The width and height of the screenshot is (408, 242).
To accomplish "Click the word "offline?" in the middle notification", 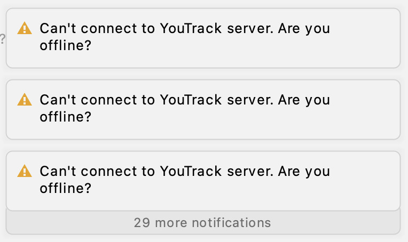I will coord(66,117).
